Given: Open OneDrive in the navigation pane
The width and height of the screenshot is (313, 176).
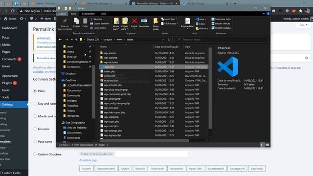Looking at the screenshot, I should (70, 80).
